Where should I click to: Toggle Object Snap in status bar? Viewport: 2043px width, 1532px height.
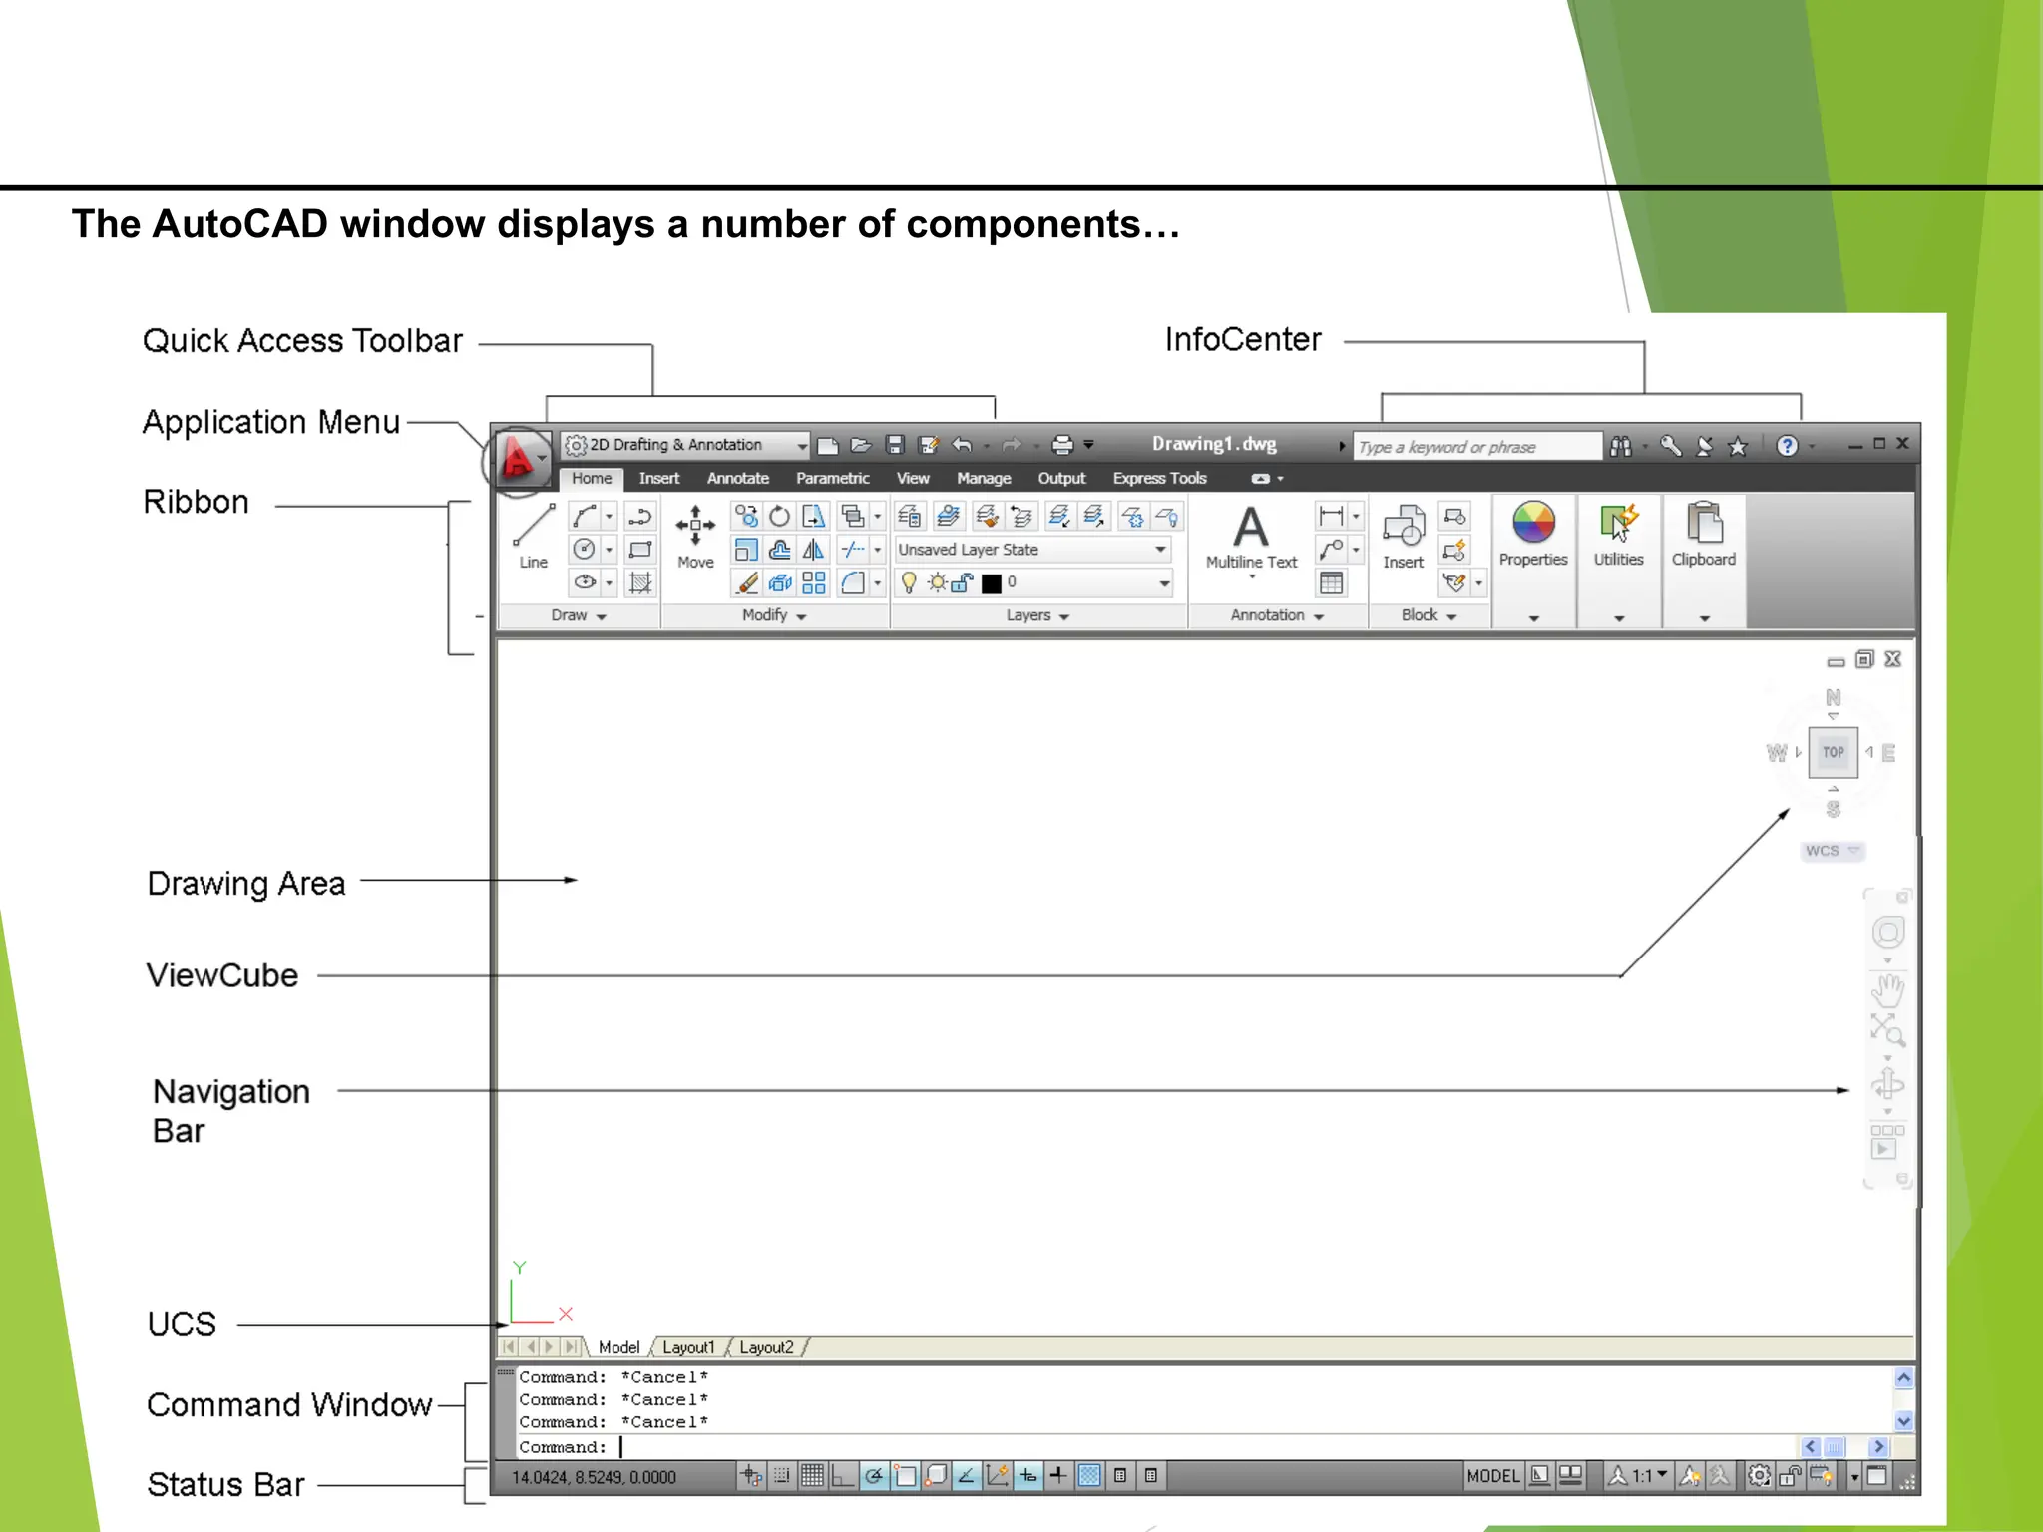pos(905,1475)
